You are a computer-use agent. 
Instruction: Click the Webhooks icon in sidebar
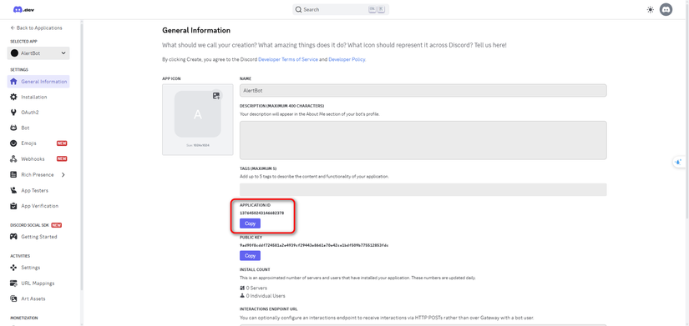13,159
